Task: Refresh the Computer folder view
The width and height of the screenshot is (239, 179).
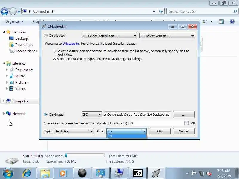Action: click(x=161, y=11)
